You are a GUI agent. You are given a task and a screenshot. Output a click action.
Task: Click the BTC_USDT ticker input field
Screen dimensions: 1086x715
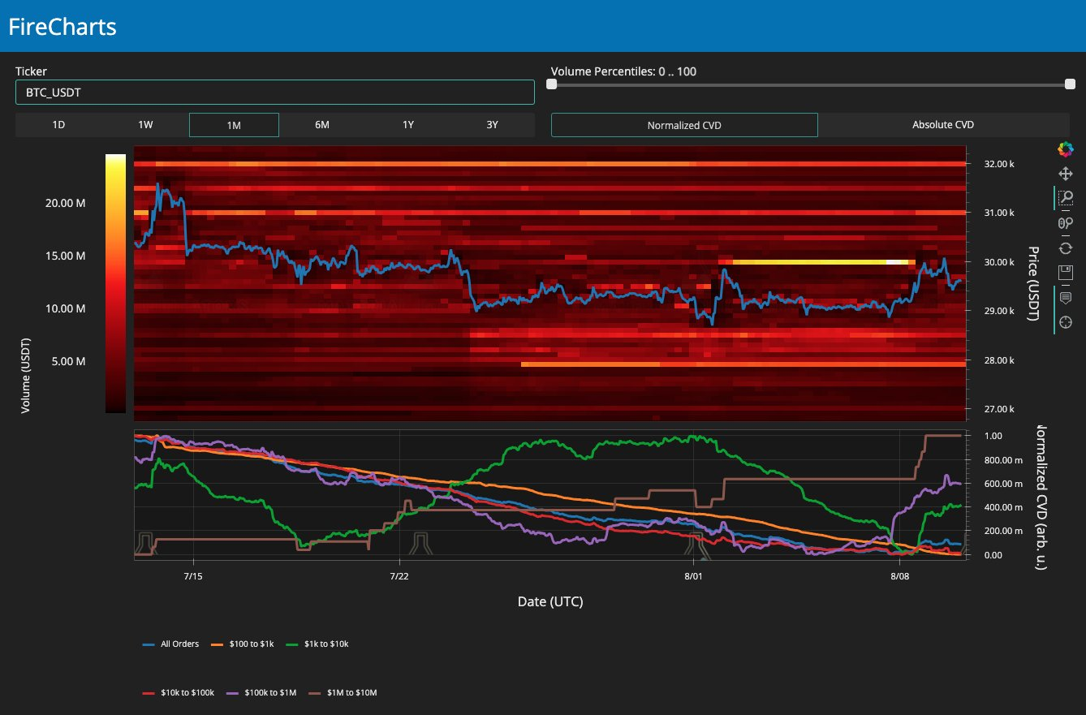(274, 93)
